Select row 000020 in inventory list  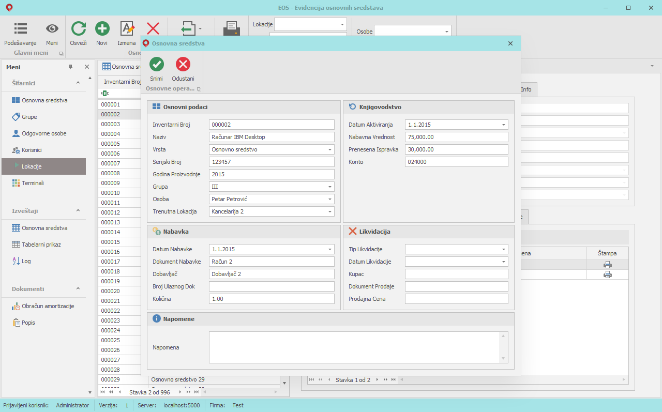120,291
